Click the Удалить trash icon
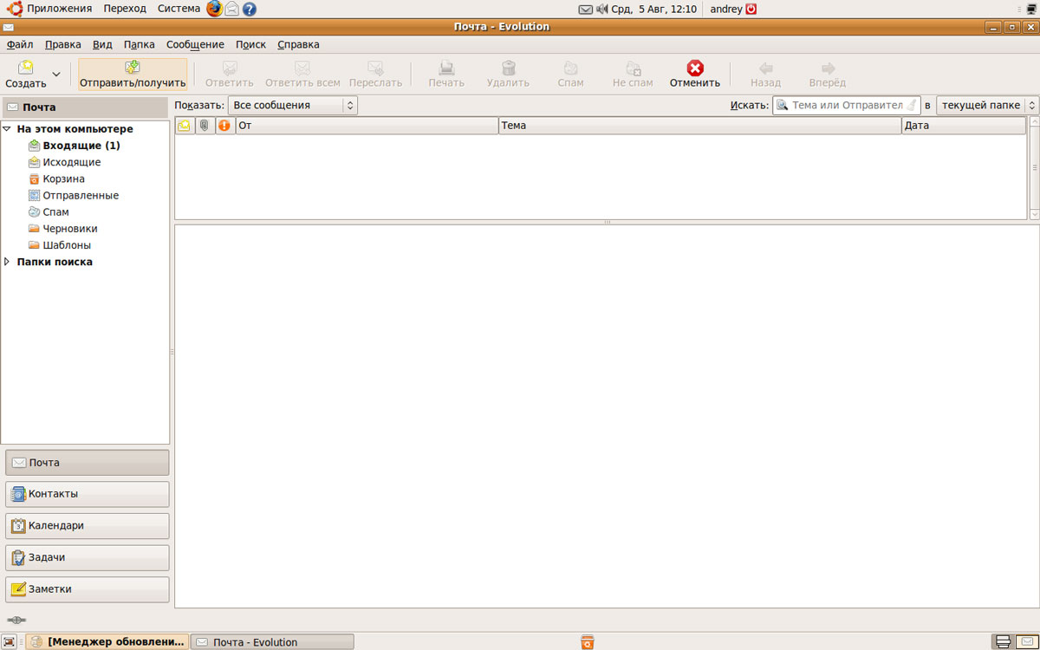 pyautogui.click(x=509, y=68)
